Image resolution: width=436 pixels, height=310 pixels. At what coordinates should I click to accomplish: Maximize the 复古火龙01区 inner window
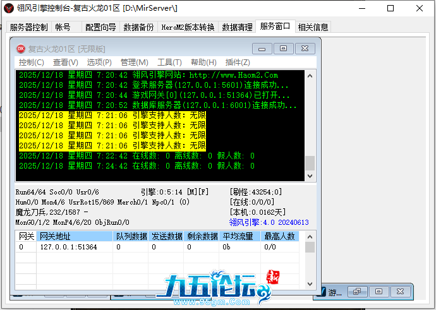tap(283, 49)
